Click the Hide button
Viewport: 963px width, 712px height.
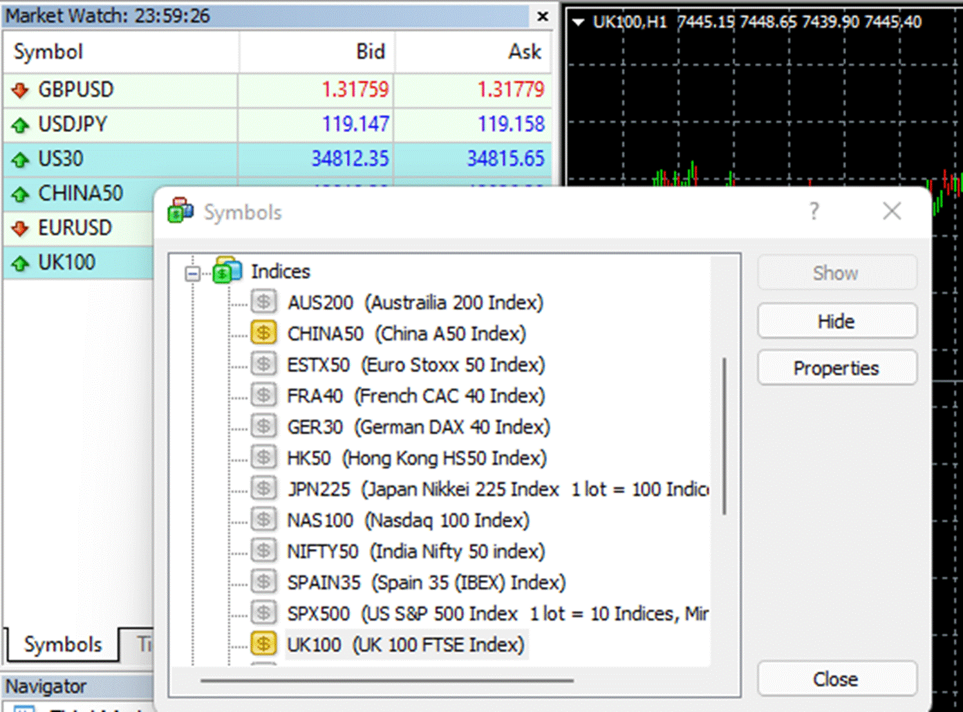[x=837, y=321]
